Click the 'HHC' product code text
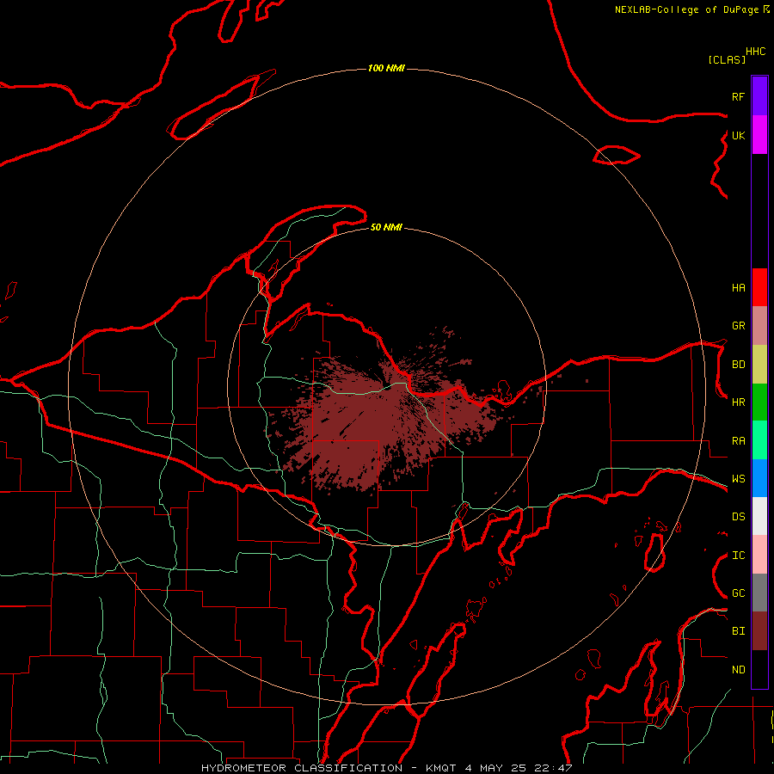774x774 pixels. coord(755,52)
